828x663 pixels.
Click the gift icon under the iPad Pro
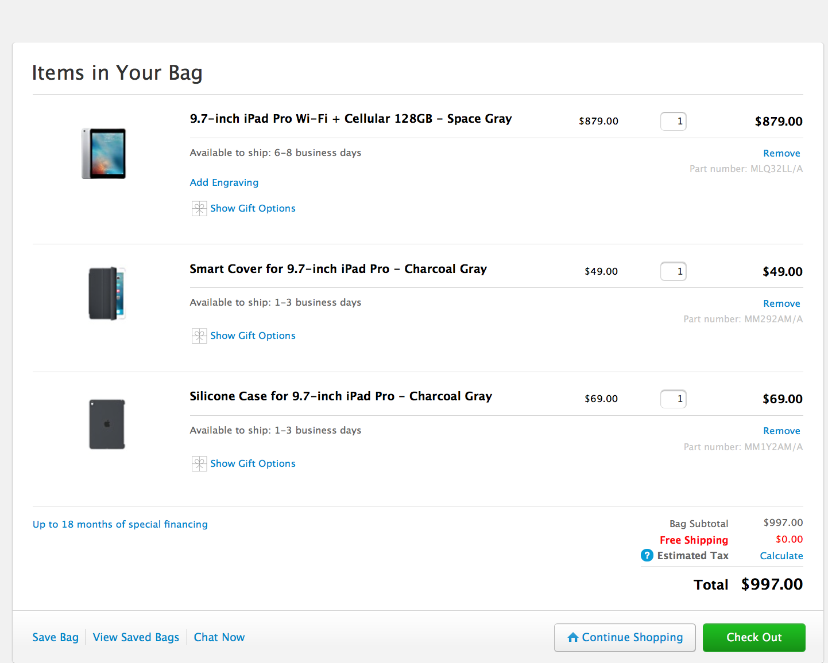(x=199, y=208)
